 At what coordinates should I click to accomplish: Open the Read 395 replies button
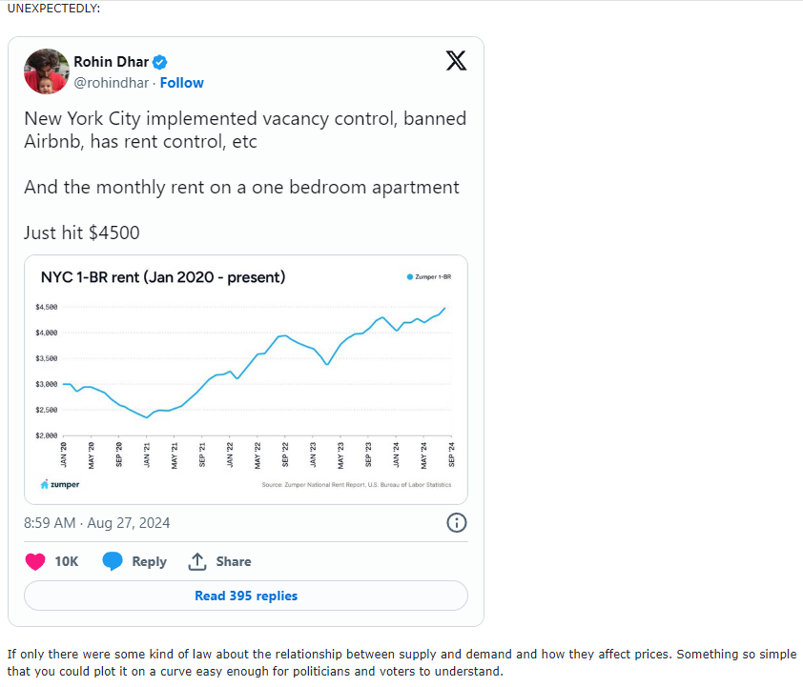pyautogui.click(x=246, y=596)
